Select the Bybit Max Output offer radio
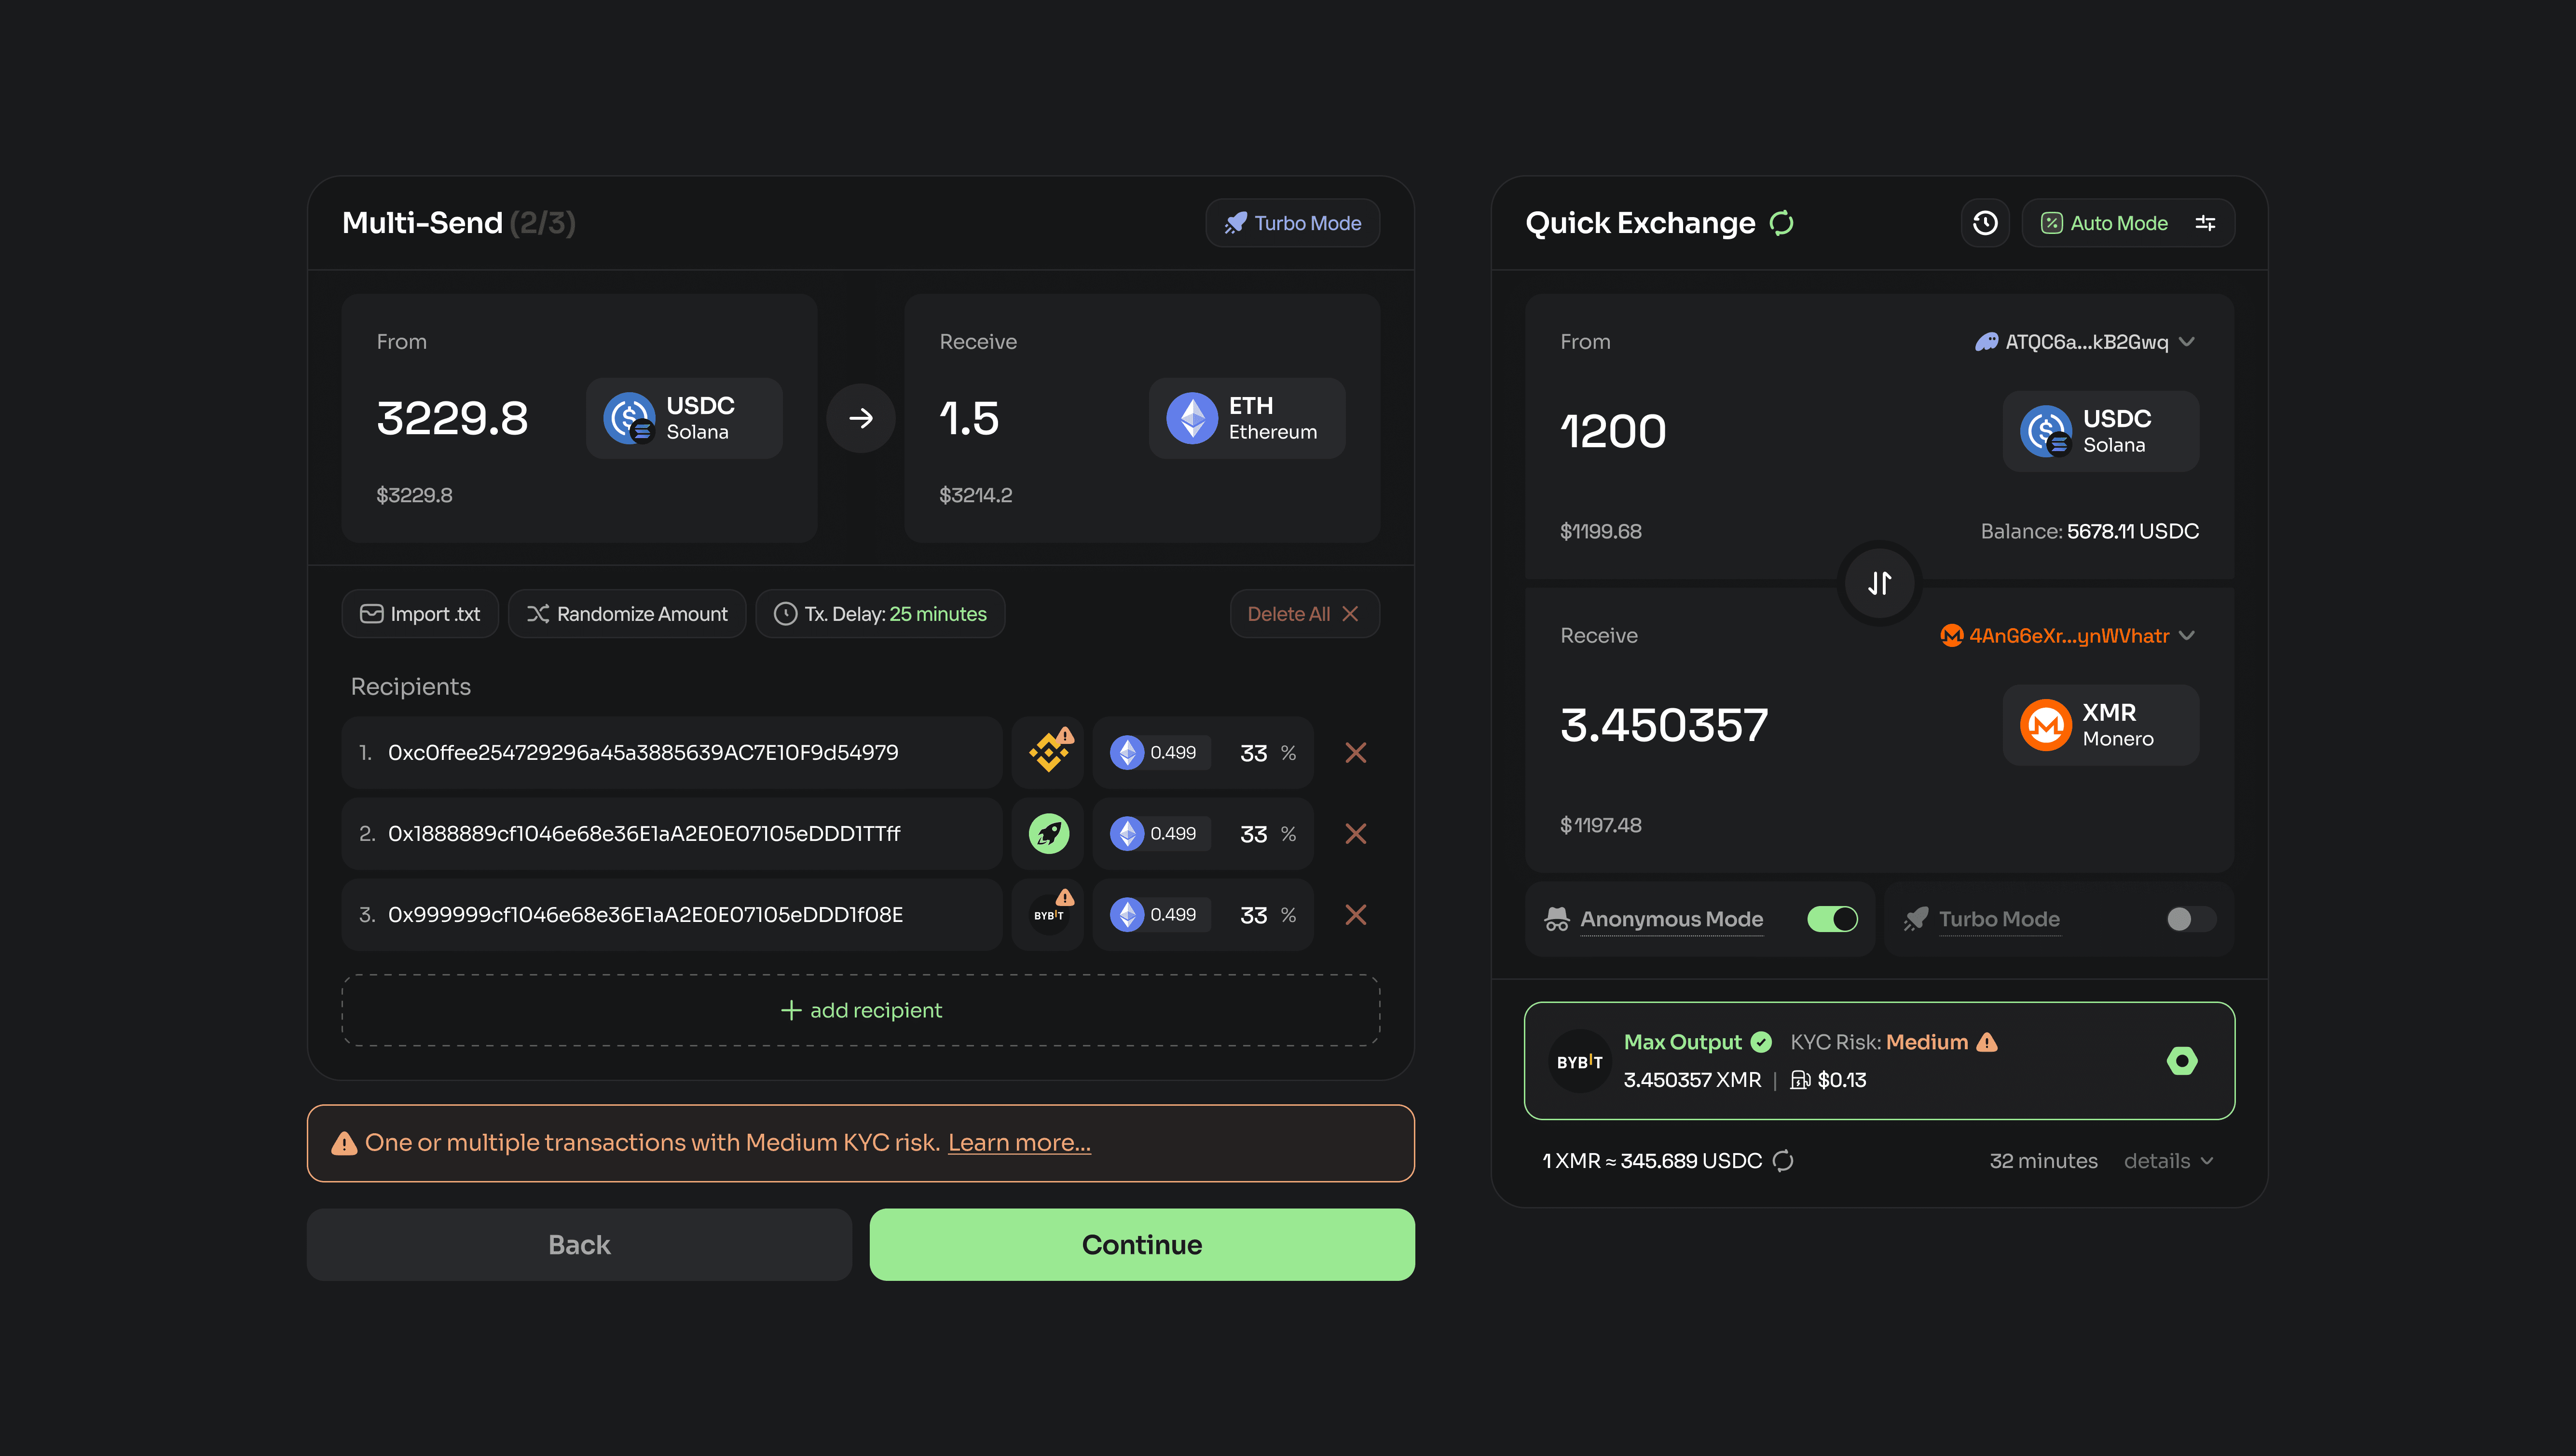Viewport: 2576px width, 1456px height. [x=2181, y=1061]
